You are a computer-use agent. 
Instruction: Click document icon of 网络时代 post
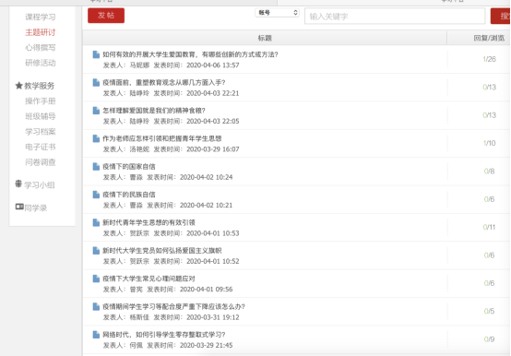pyautogui.click(x=96, y=335)
